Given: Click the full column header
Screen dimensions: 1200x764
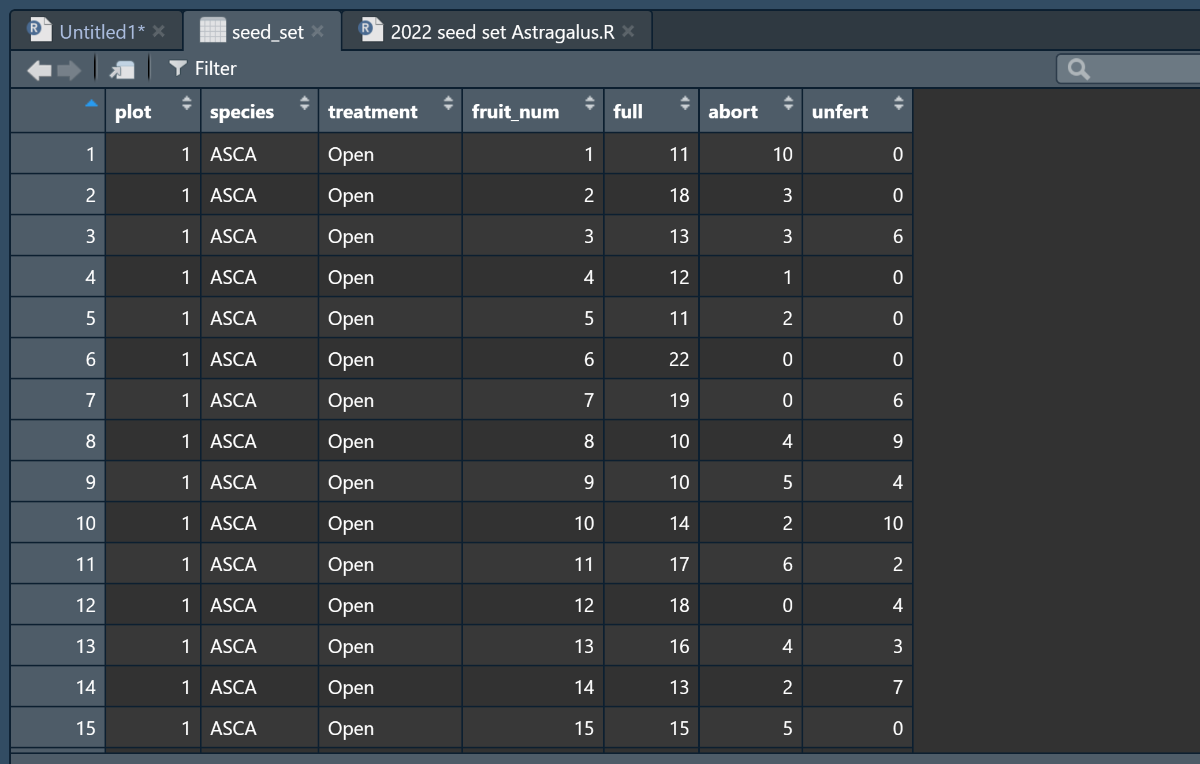Looking at the screenshot, I should (628, 111).
